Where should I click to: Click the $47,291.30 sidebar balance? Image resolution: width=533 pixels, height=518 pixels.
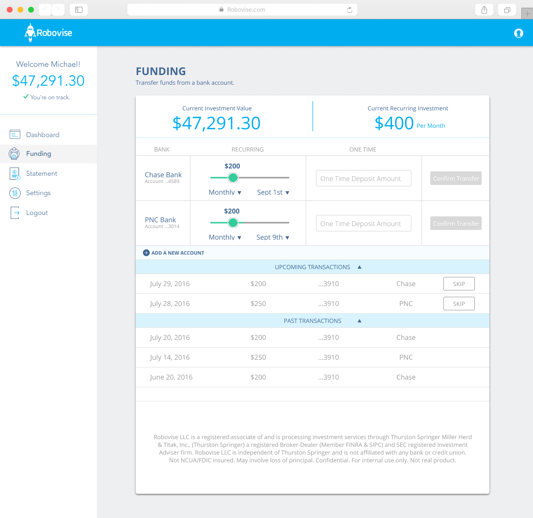click(48, 81)
